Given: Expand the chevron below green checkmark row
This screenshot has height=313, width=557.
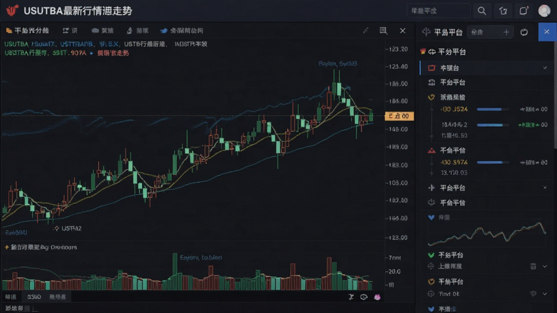Looking at the screenshot, I should (545, 266).
